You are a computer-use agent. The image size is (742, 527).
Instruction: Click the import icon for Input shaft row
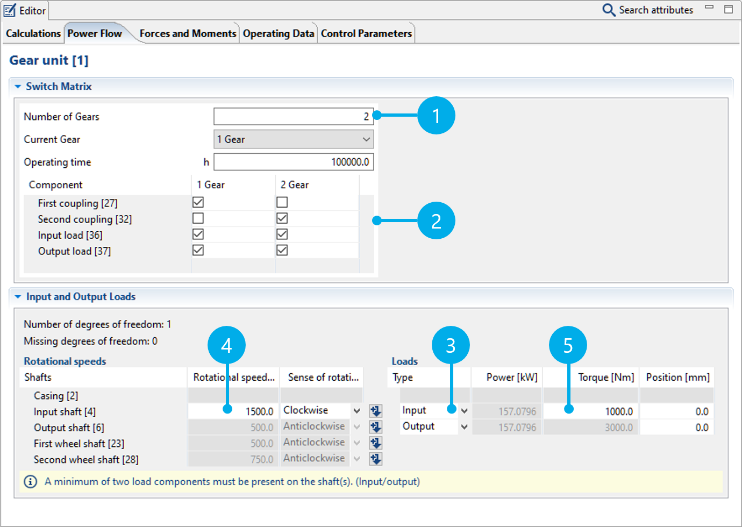[x=376, y=411]
